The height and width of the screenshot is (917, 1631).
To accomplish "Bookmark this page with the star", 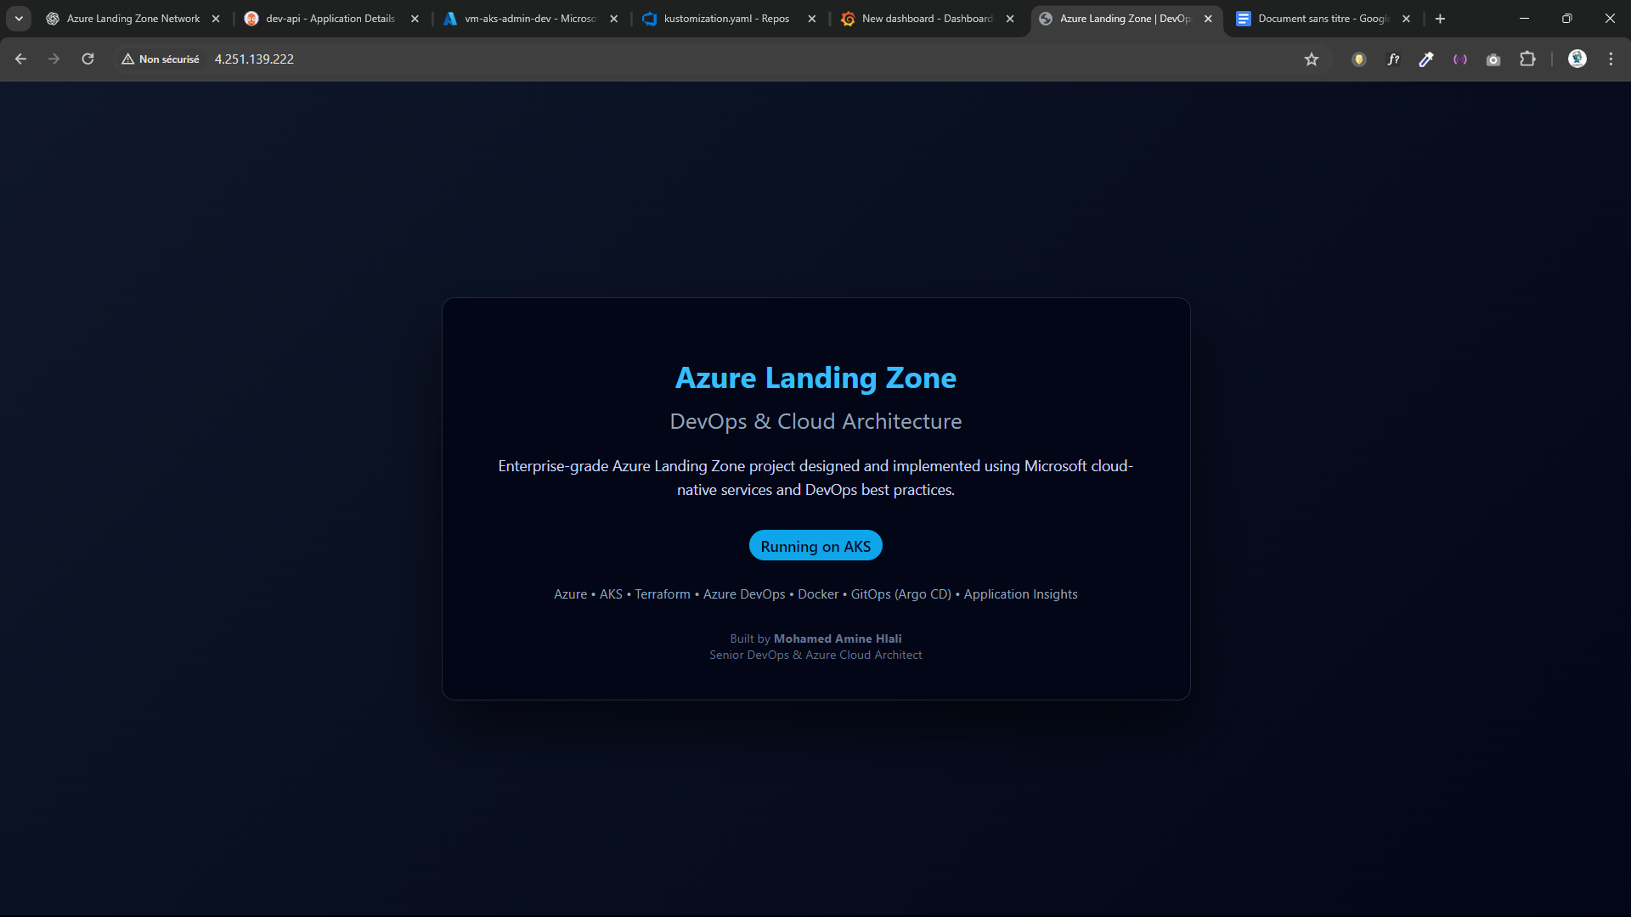I will point(1312,59).
